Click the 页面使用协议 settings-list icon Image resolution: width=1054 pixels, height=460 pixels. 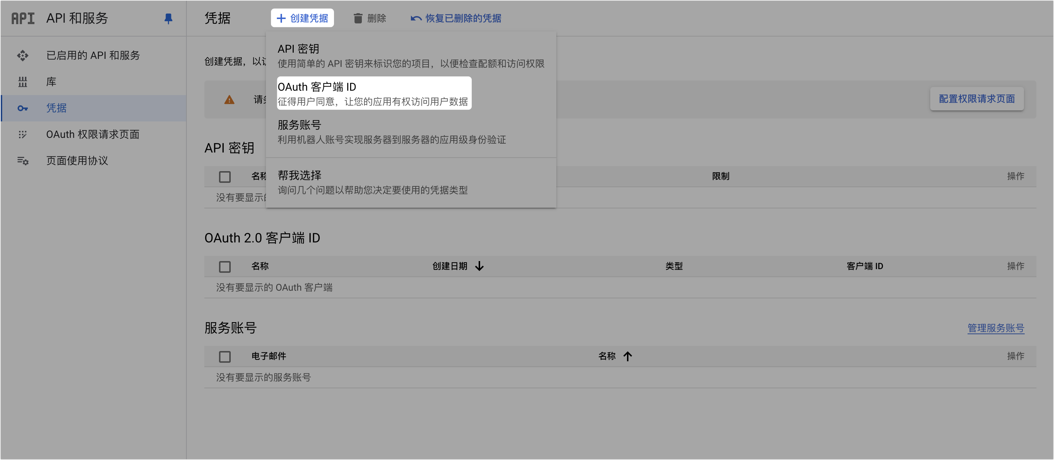click(x=22, y=161)
